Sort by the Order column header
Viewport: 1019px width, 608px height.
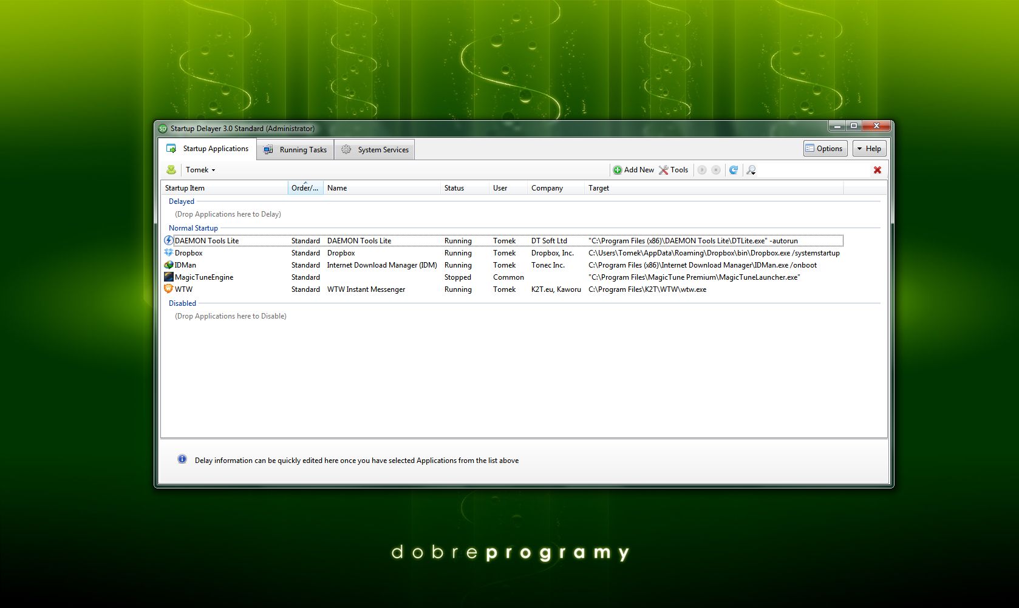pos(305,188)
